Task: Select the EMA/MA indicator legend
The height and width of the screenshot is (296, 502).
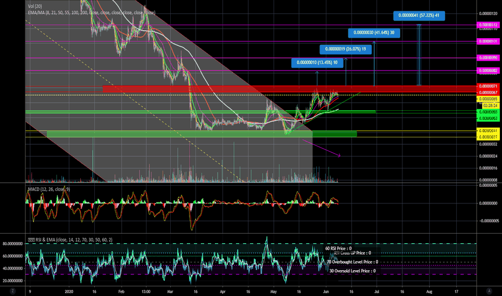Action: (x=91, y=12)
